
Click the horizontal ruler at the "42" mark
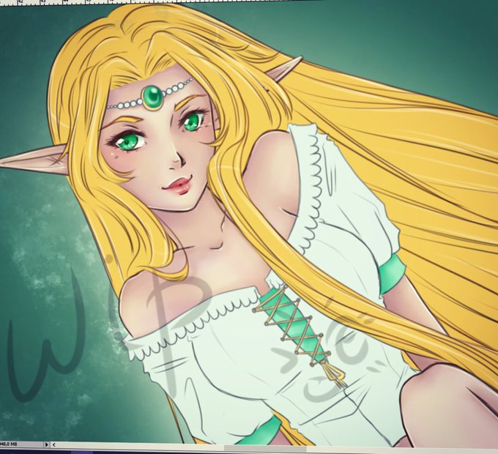pos(21,2)
